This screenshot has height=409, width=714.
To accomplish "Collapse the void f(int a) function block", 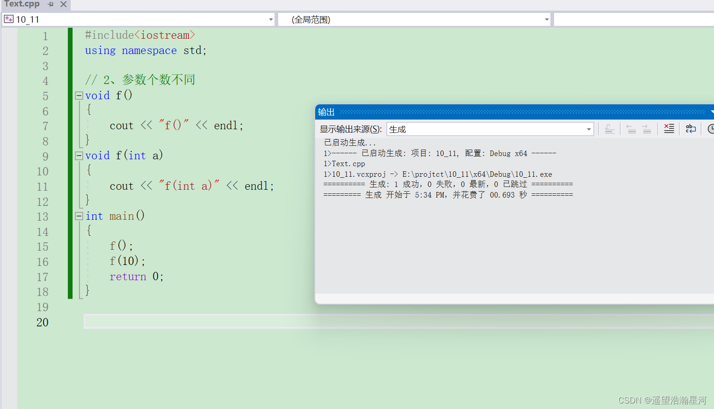I will pyautogui.click(x=79, y=156).
